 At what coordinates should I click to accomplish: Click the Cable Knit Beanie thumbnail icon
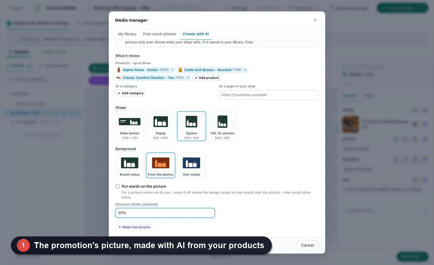(180, 70)
